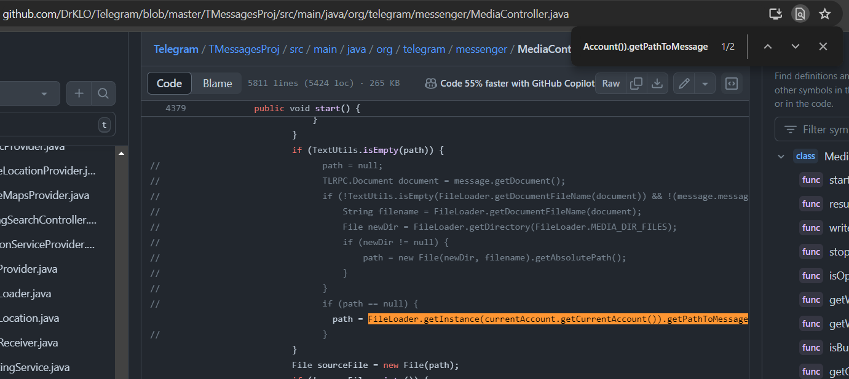
Task: Download raw file icon
Action: click(x=657, y=84)
